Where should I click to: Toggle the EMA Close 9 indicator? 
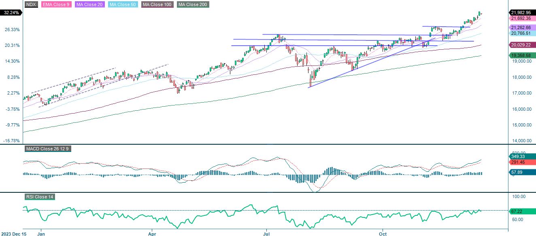coord(56,4)
